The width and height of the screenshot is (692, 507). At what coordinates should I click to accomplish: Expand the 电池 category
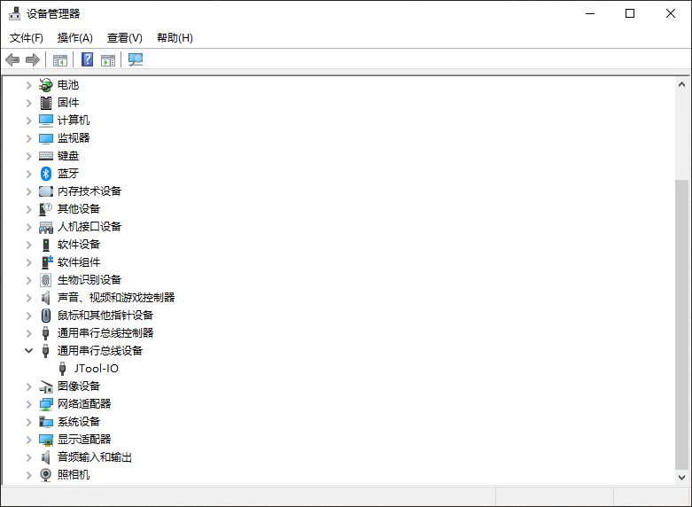tap(28, 85)
